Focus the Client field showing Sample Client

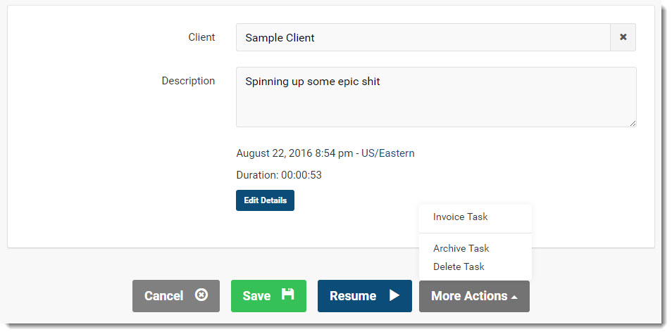(423, 37)
